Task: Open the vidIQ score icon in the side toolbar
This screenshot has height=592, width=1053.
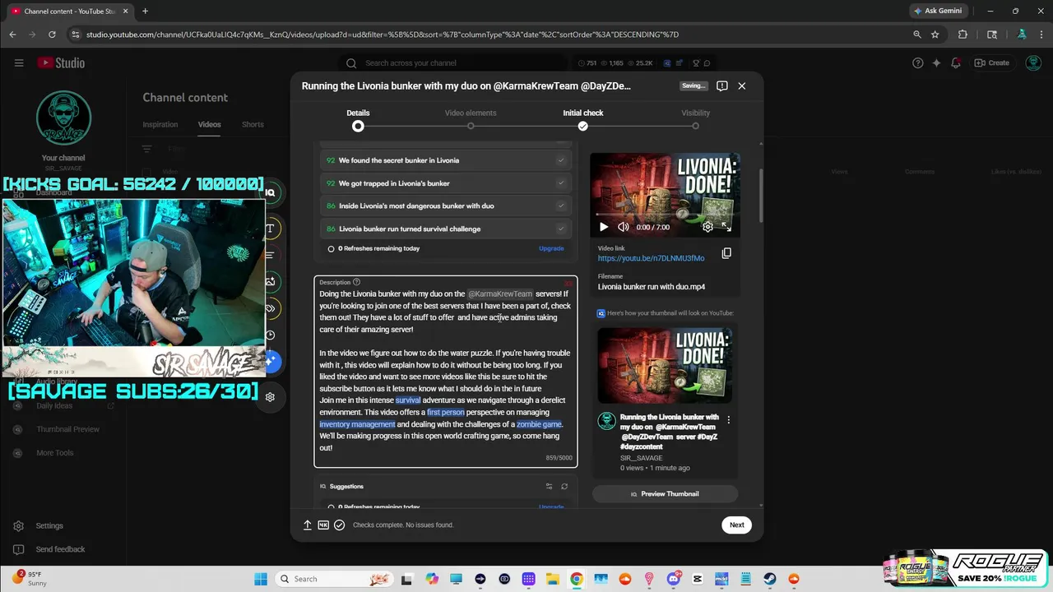Action: point(270,193)
